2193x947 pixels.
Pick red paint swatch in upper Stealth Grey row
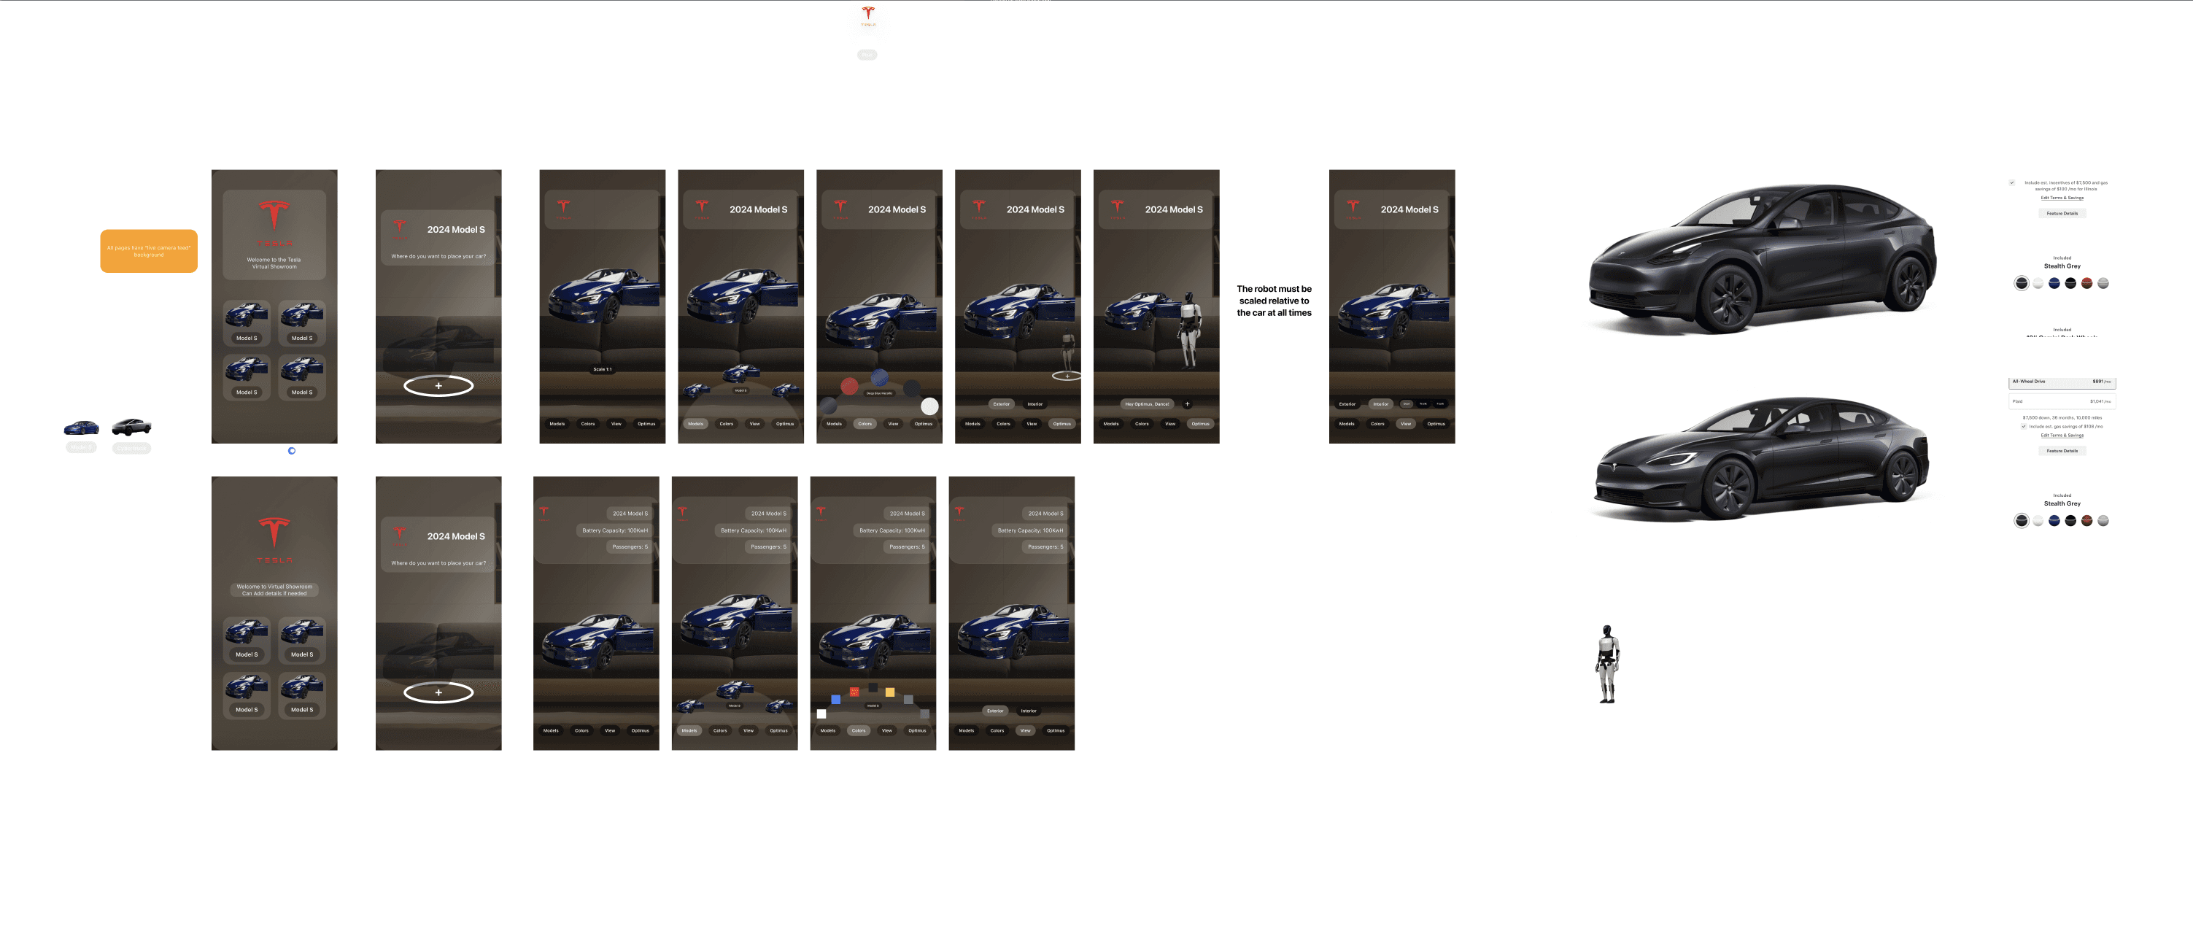click(2086, 284)
